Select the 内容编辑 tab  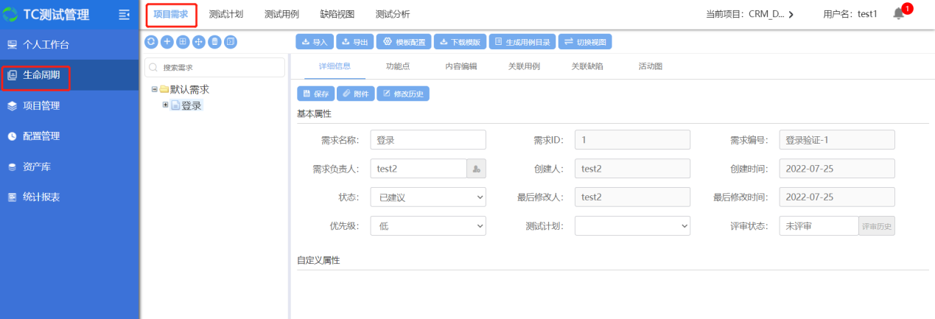(x=461, y=66)
